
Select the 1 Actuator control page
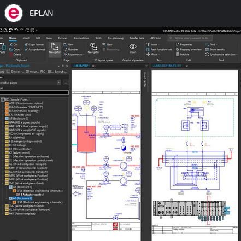point(32,195)
